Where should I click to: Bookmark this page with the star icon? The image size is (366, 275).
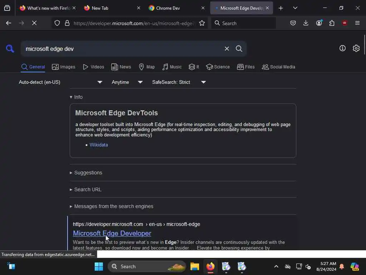point(202,23)
